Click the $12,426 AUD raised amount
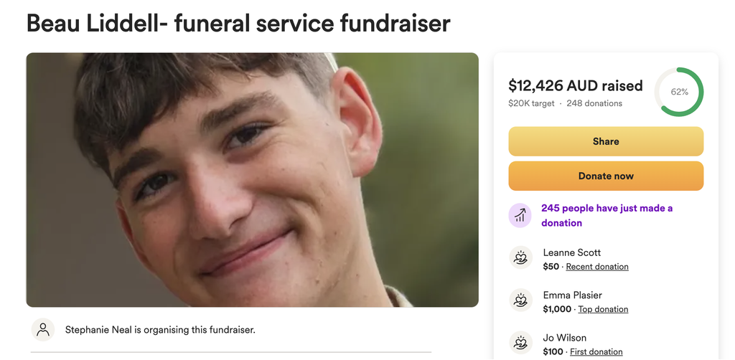Screen dimensions: 735x360 576,85
